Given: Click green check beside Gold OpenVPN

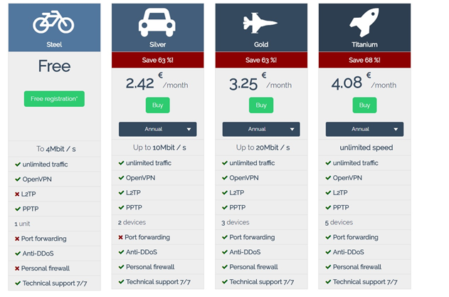Looking at the screenshot, I should click(225, 178).
